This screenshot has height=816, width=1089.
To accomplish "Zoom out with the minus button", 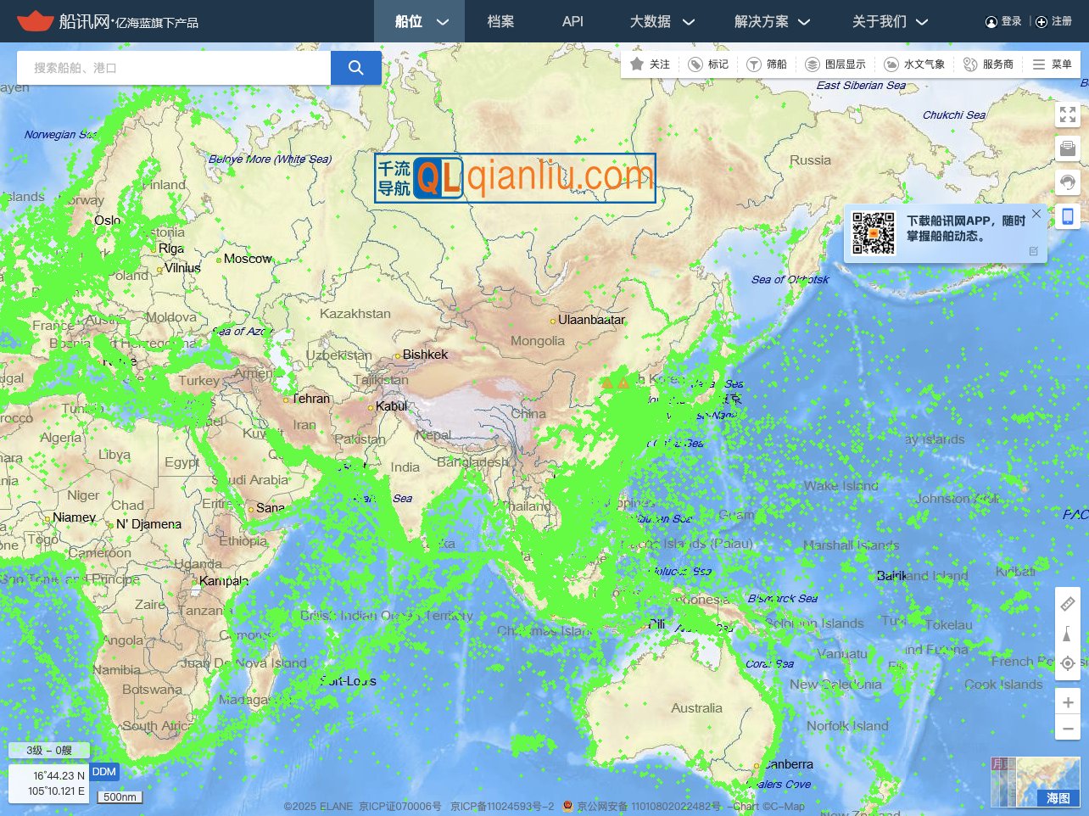I will (x=1068, y=729).
